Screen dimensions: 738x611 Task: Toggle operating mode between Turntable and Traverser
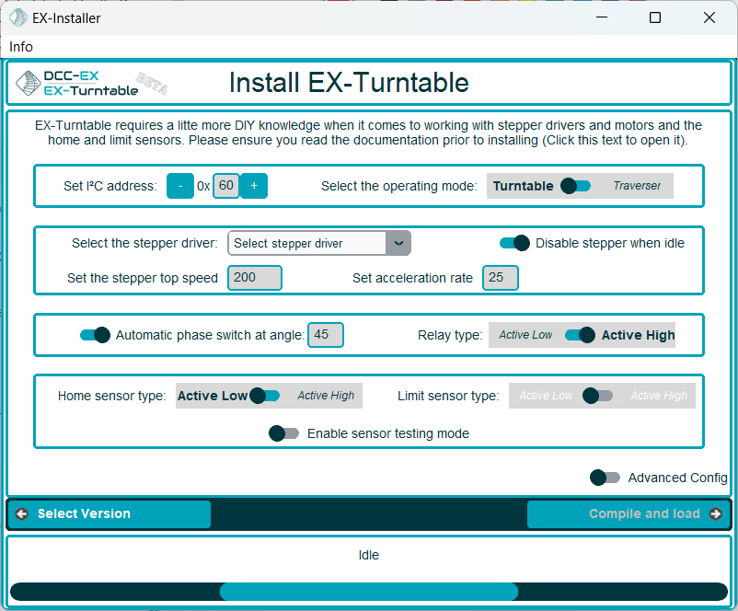coord(575,186)
